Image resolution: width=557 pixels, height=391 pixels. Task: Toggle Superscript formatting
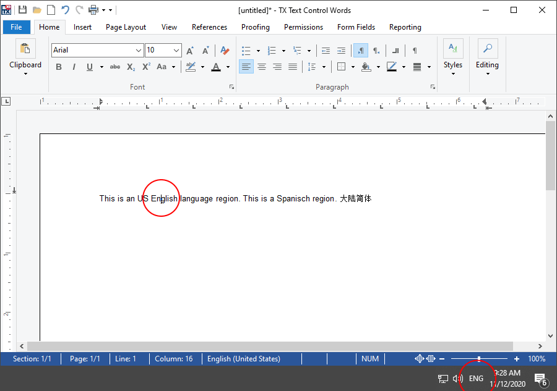(x=146, y=67)
